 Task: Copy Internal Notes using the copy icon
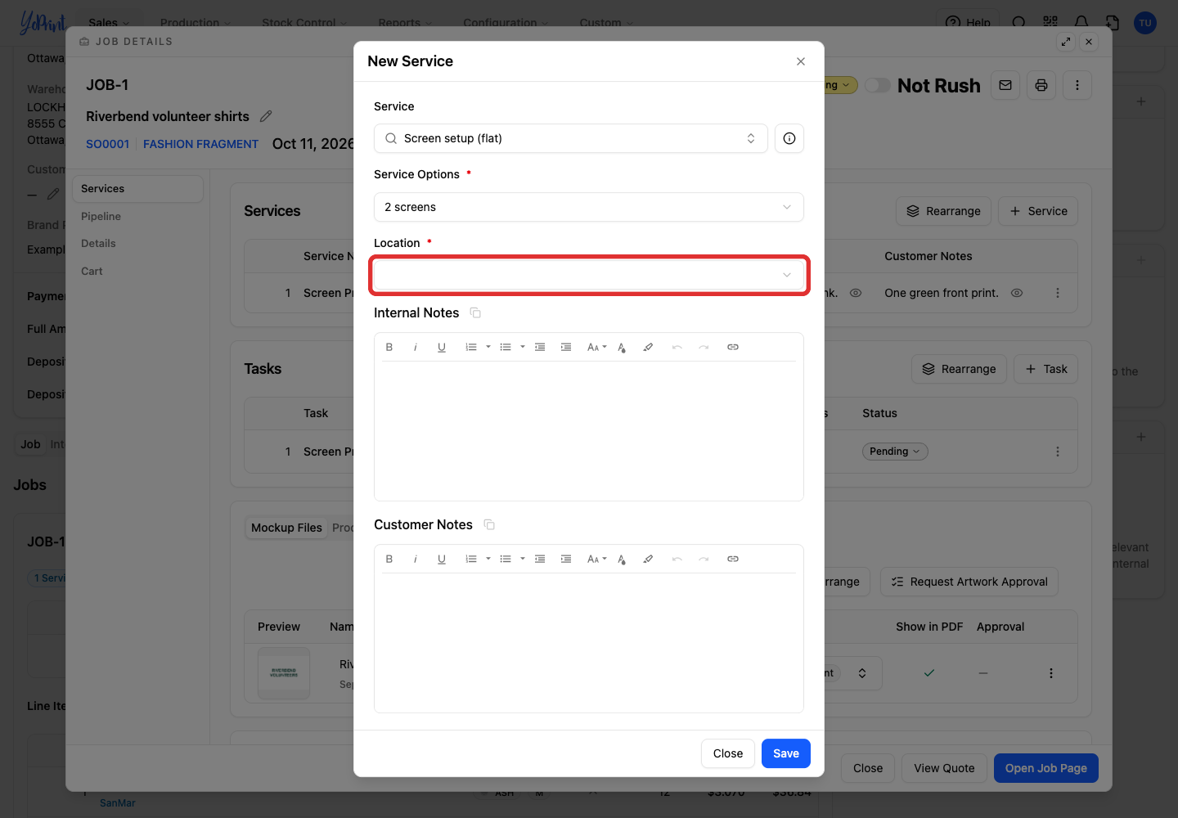tap(475, 312)
